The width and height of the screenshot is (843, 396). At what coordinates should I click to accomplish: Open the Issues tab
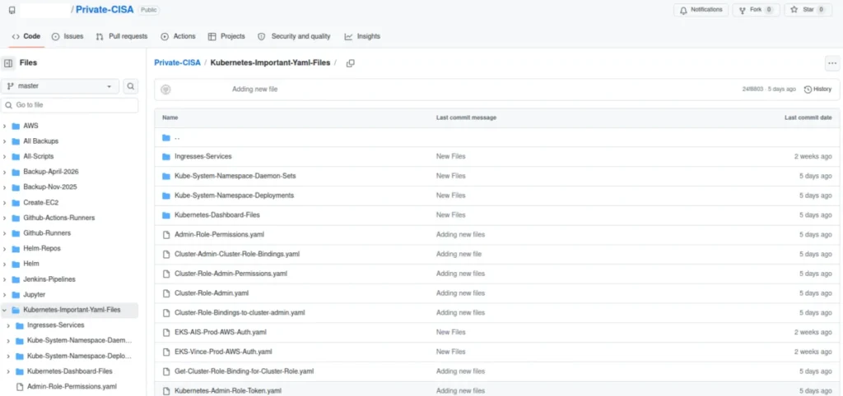click(68, 36)
